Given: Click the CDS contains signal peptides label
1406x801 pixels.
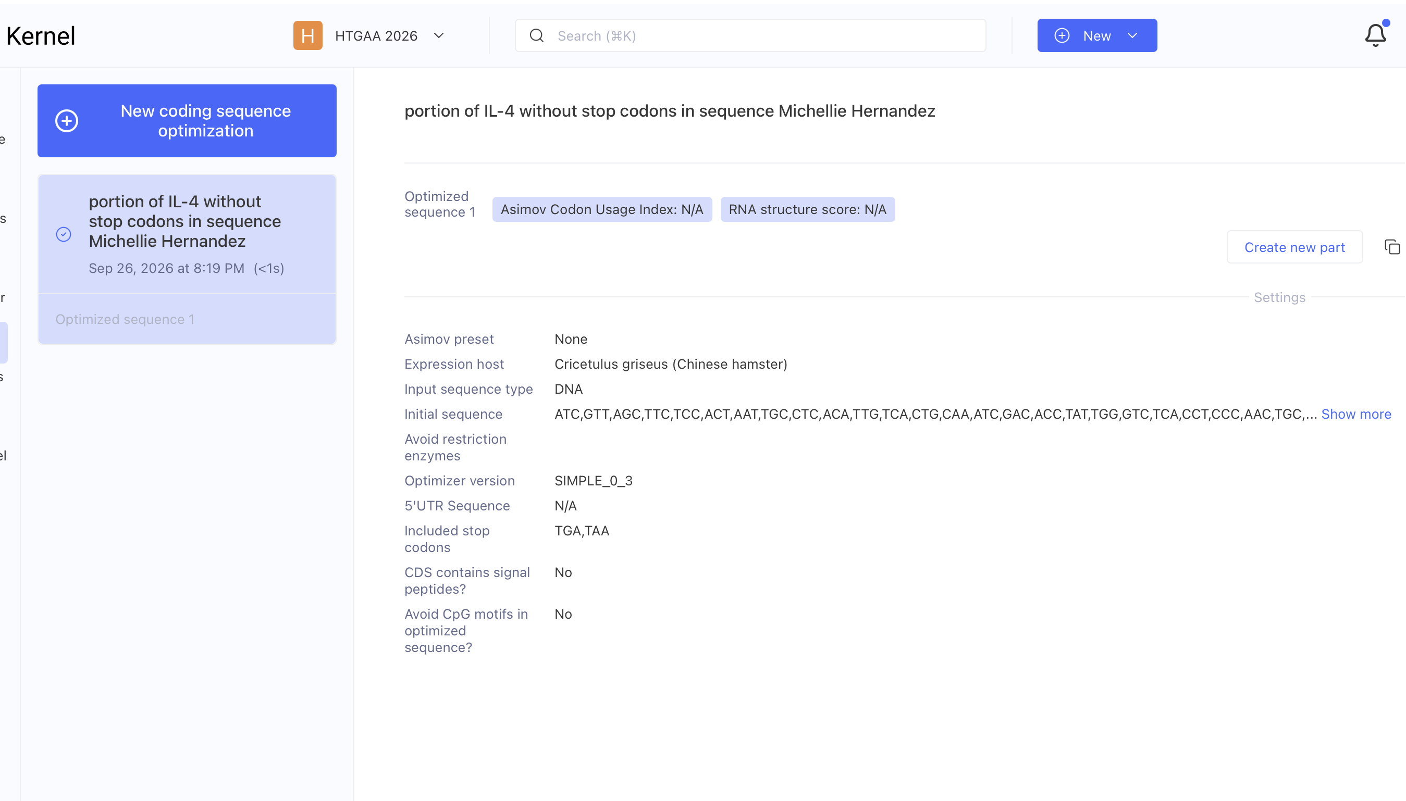Looking at the screenshot, I should (x=467, y=580).
